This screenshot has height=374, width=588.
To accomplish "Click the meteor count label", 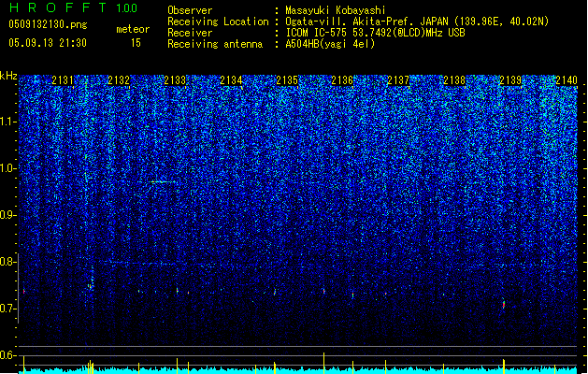I will point(133,29).
